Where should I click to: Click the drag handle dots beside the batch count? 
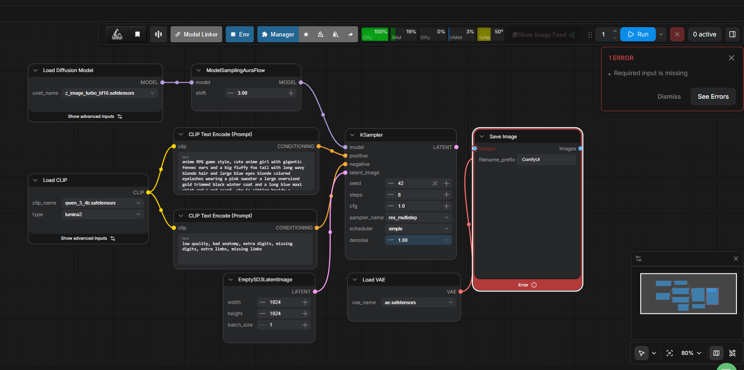coord(590,35)
